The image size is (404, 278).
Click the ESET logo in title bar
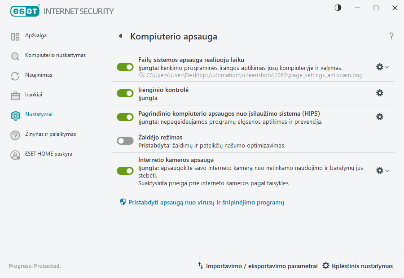[x=25, y=11]
